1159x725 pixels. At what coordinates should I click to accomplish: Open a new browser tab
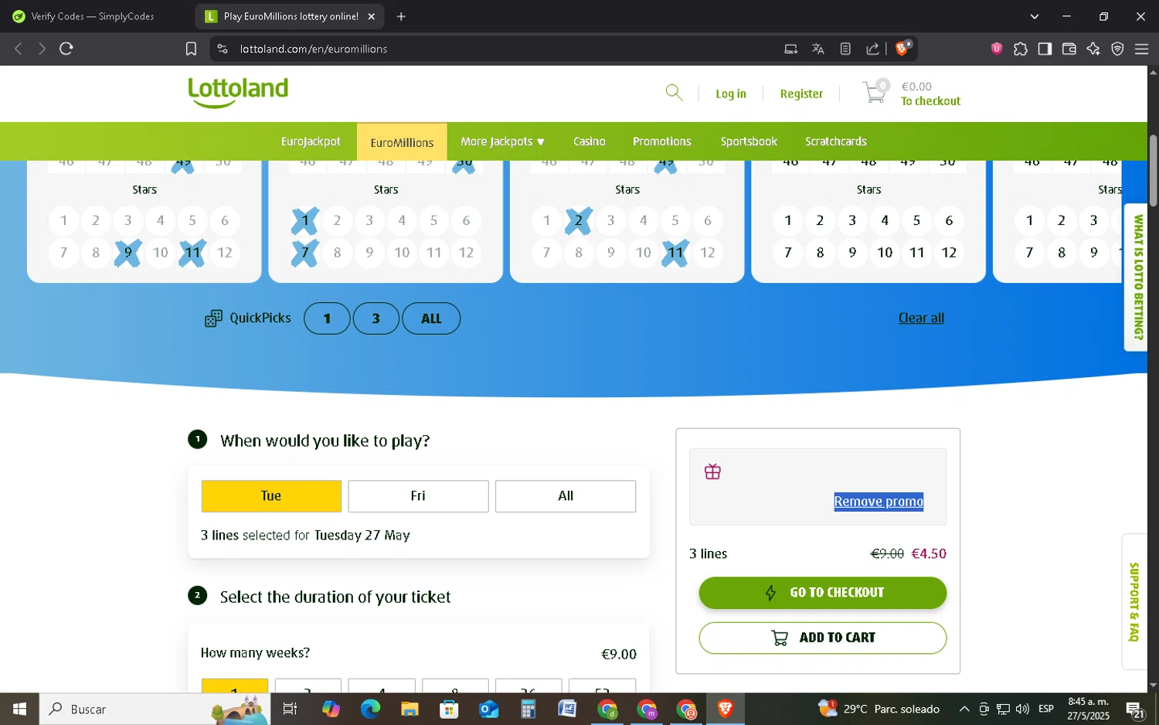tap(401, 16)
